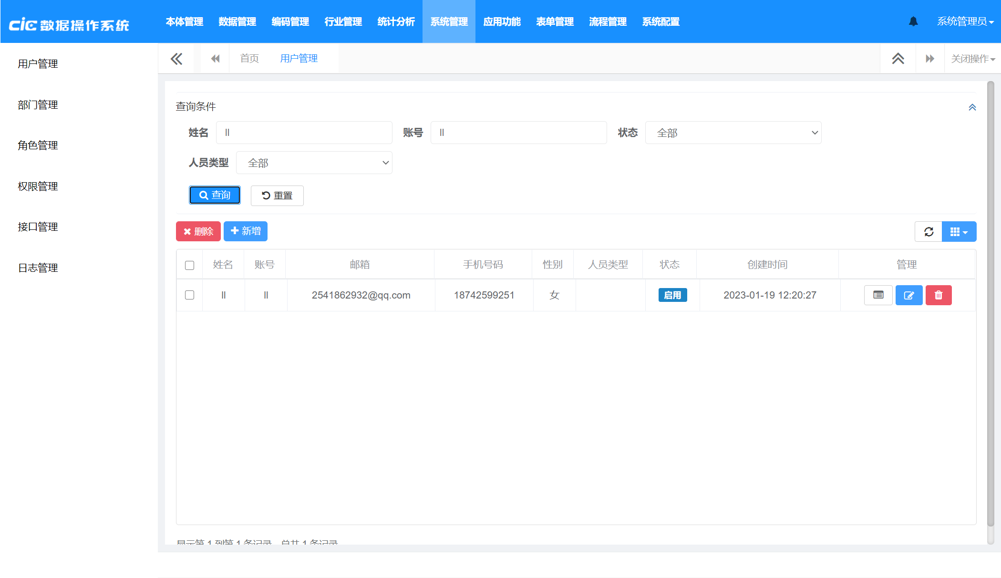Open the 数据管理 top menu
The height and width of the screenshot is (578, 1001).
click(237, 22)
